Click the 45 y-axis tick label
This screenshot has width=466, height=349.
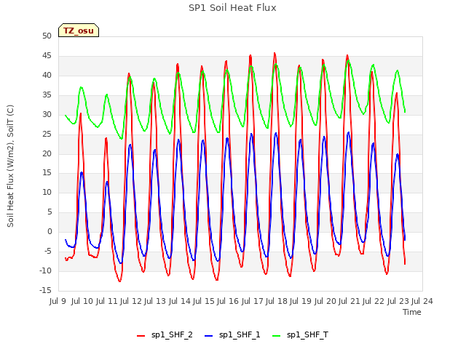tap(47, 56)
